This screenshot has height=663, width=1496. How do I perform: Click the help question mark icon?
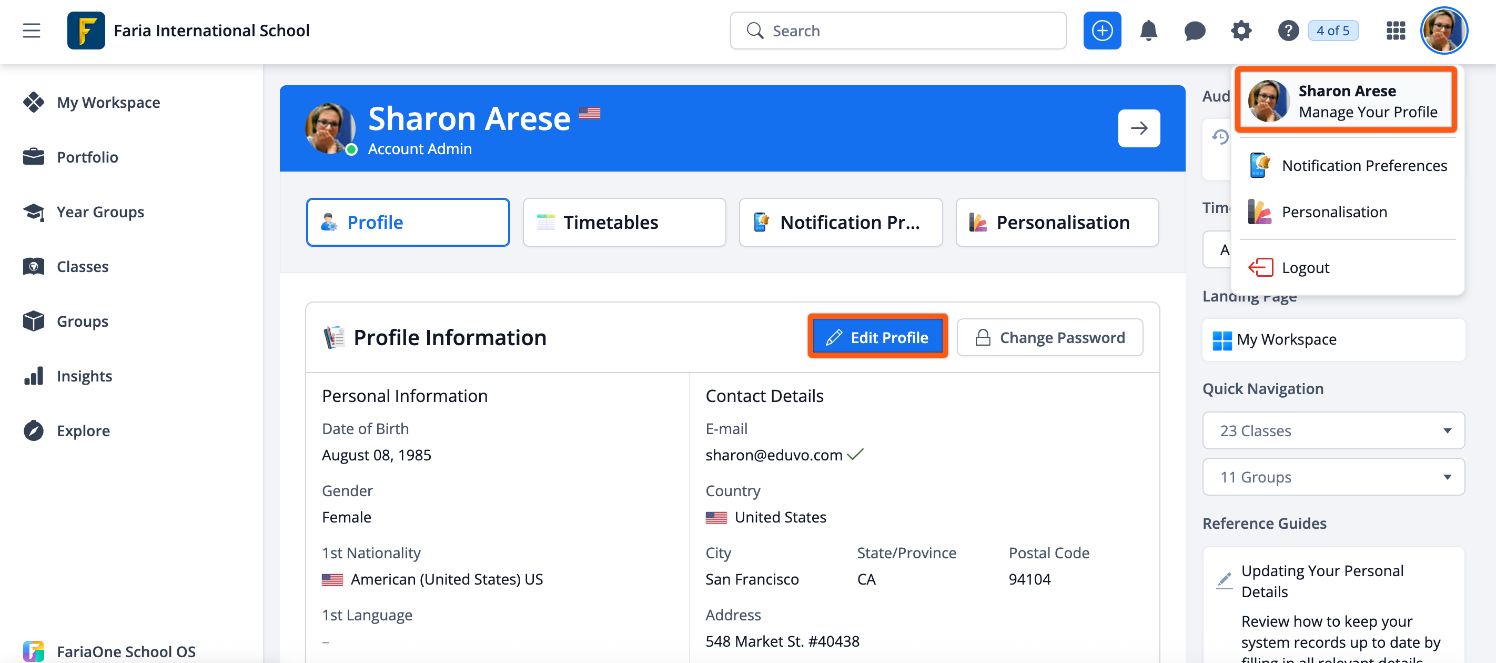pyautogui.click(x=1288, y=30)
